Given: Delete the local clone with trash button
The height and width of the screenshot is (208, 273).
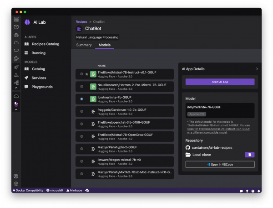Looking at the screenshot, I should pyautogui.click(x=249, y=155).
